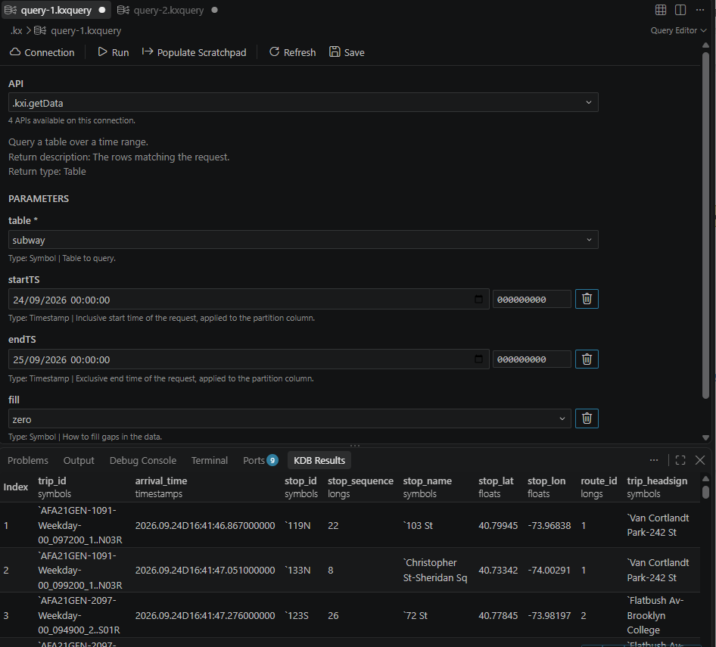Close the bottom panel
716x647 pixels.
700,460
